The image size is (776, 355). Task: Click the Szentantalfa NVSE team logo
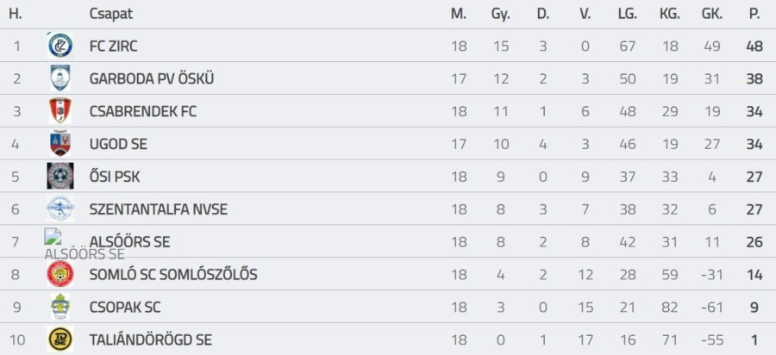point(59,209)
